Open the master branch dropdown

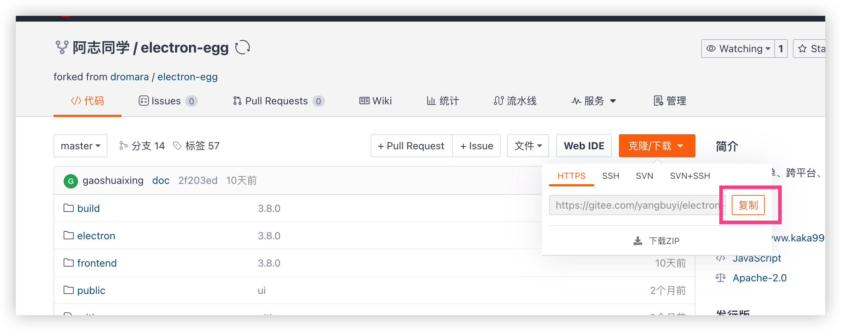(x=81, y=146)
